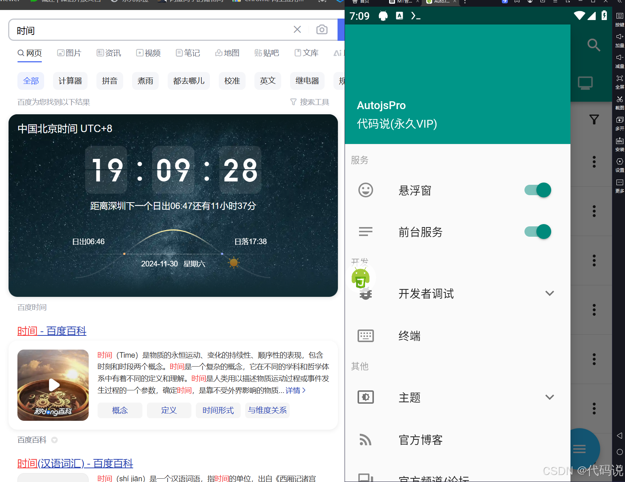Click the 概念 button in the encyclopedia card

point(119,410)
